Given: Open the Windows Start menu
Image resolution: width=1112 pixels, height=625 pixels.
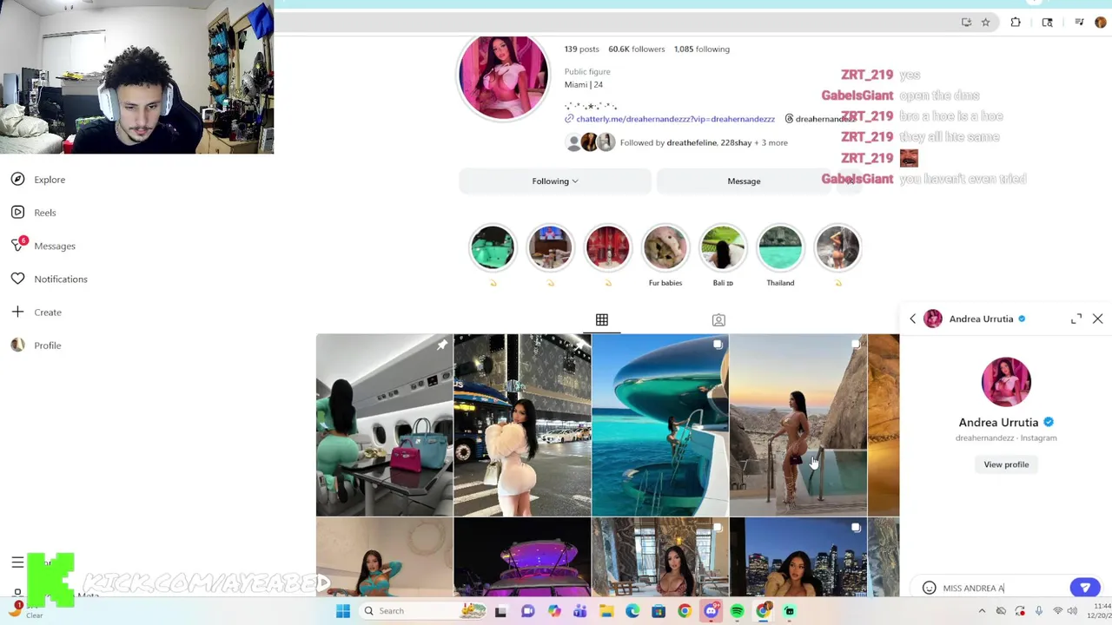Looking at the screenshot, I should 342,611.
